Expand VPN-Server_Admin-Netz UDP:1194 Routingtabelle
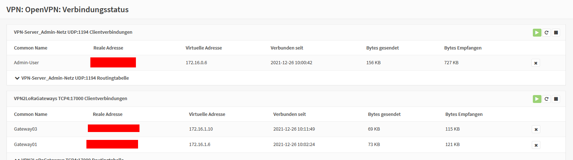Image resolution: width=573 pixels, height=160 pixels. click(x=72, y=78)
